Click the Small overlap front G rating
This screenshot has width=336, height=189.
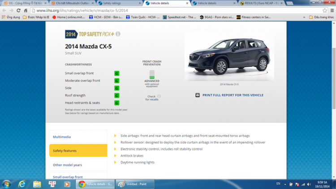tap(117, 74)
